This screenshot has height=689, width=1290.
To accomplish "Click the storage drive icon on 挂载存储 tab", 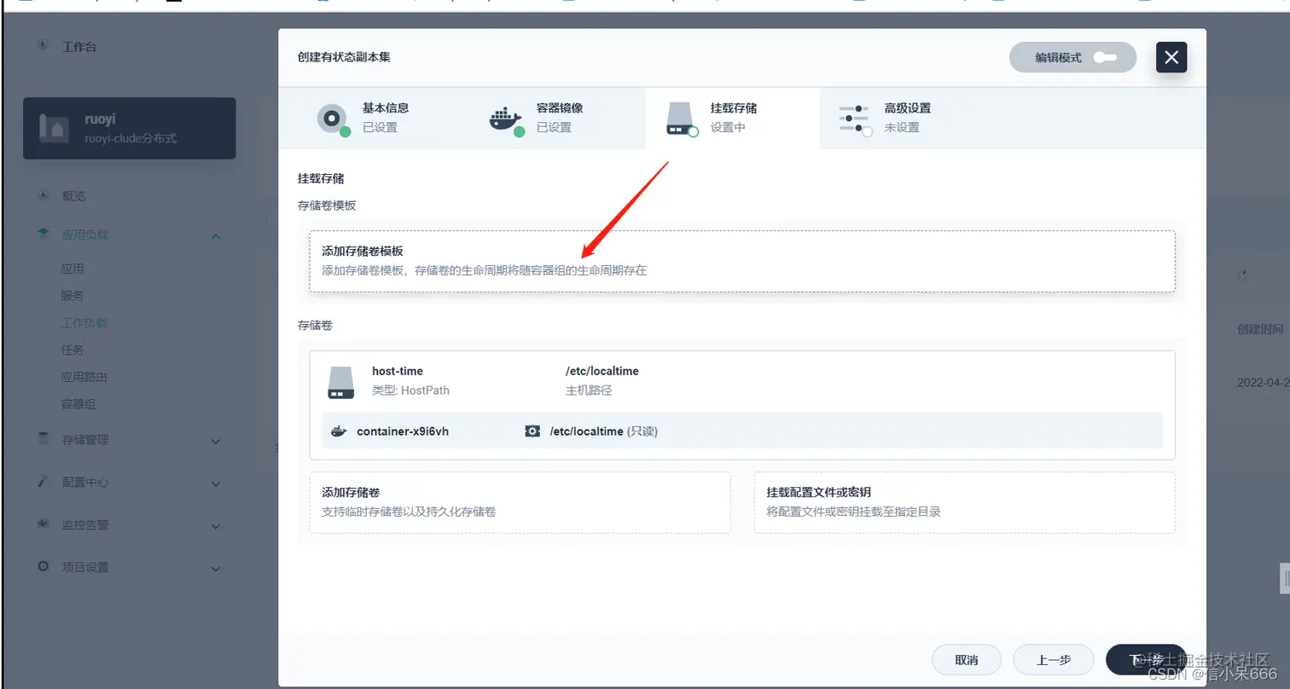I will (x=681, y=119).
